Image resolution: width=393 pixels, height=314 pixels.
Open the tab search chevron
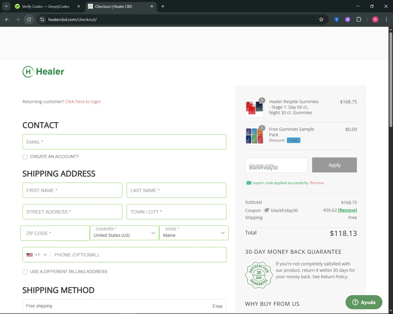pos(6,6)
